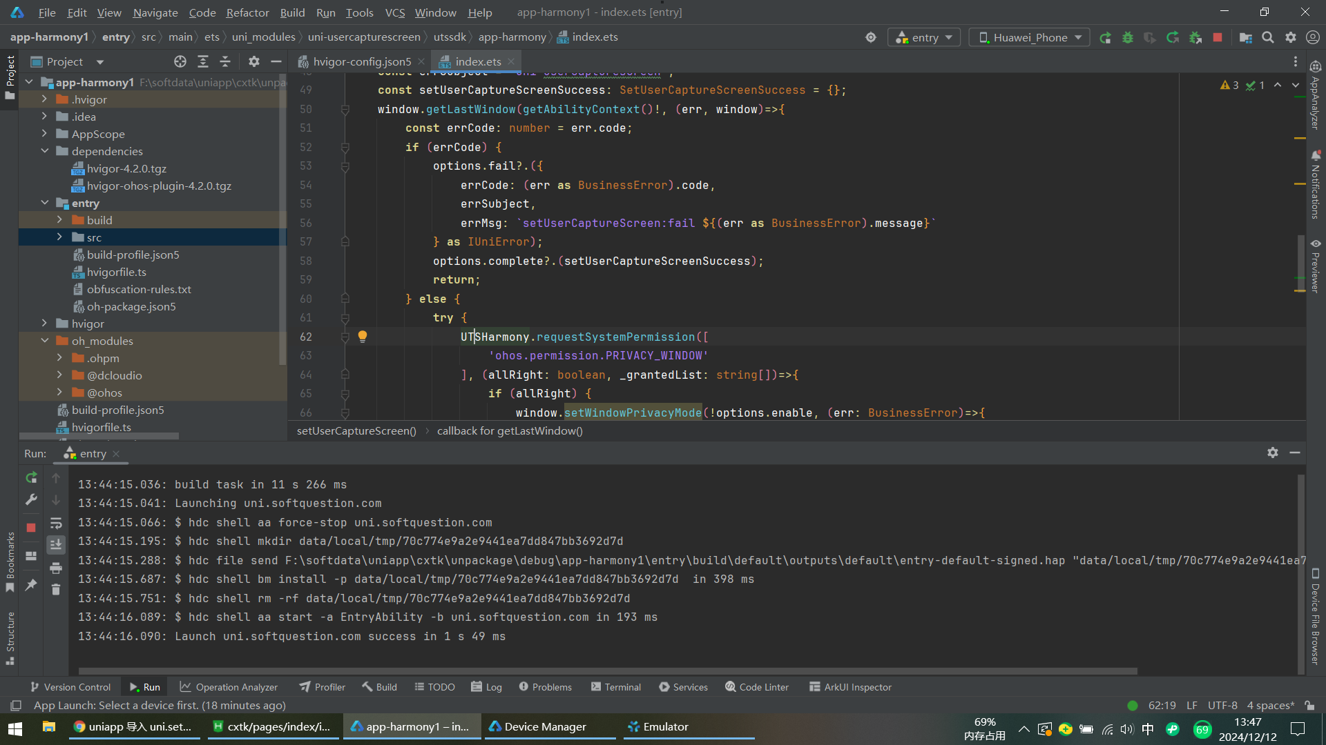
Task: Click the locate target icon near entry selector
Action: coord(871,37)
